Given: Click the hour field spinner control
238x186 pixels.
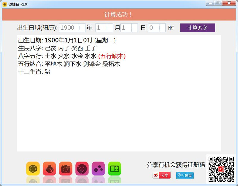Looking at the screenshot, I should [162, 28].
